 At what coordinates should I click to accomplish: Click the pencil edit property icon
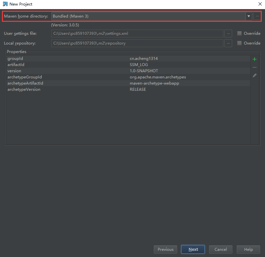point(255,75)
